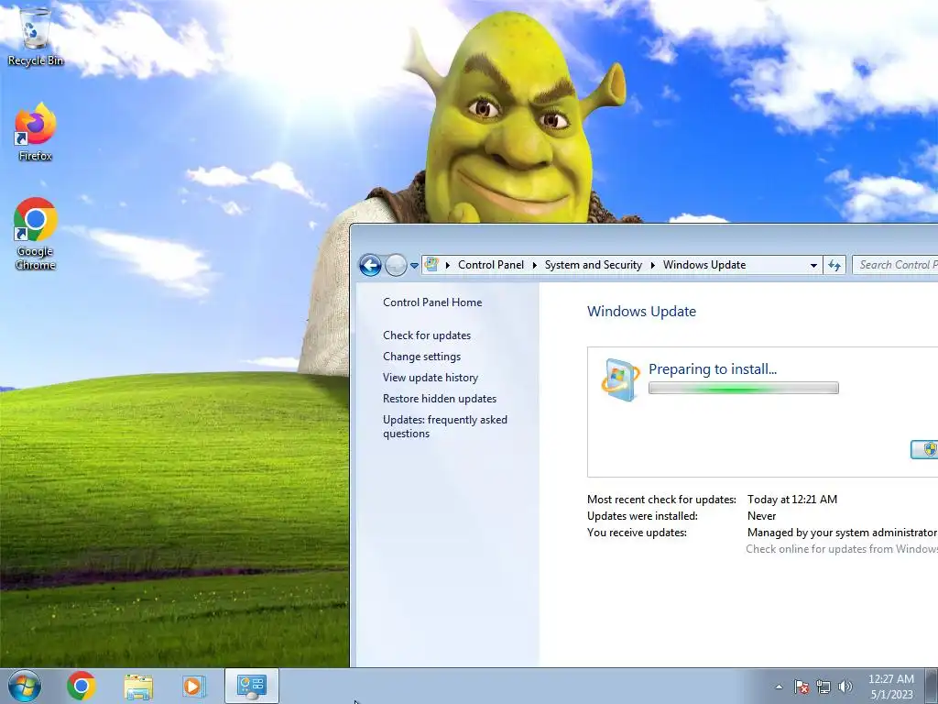Click Check for updates link
The image size is (938, 704).
427,335
